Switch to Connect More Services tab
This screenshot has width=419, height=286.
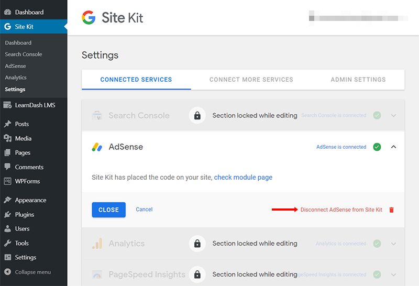[x=251, y=80]
